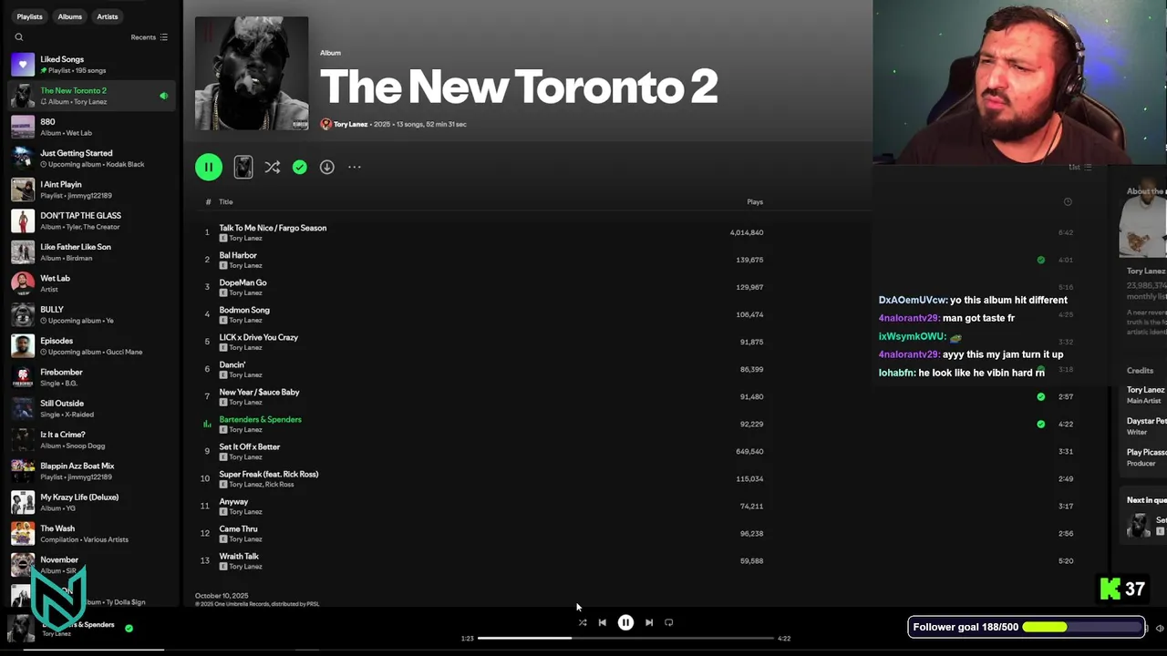Image resolution: width=1167 pixels, height=656 pixels.
Task: Seek within the song progress bar
Action: (x=625, y=638)
